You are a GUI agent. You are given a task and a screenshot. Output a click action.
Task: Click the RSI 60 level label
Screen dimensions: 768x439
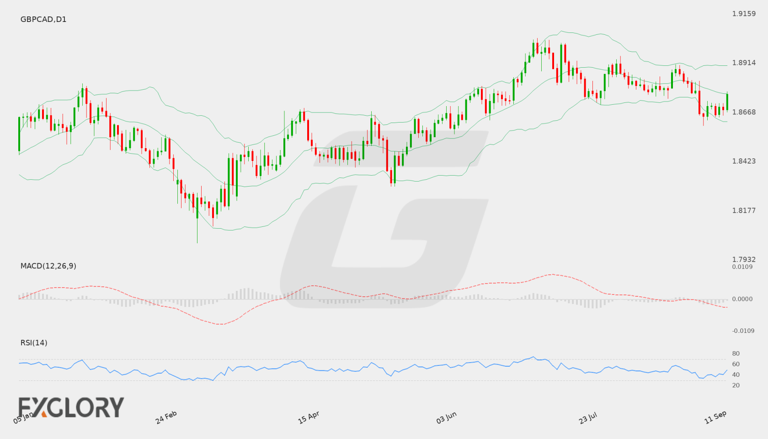[736, 364]
